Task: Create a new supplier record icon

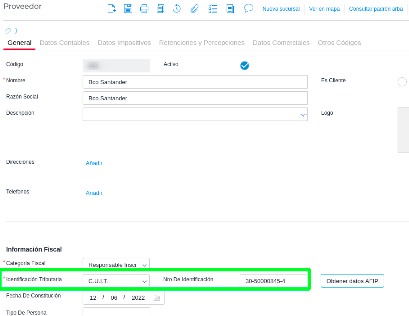Action: pyautogui.click(x=112, y=9)
